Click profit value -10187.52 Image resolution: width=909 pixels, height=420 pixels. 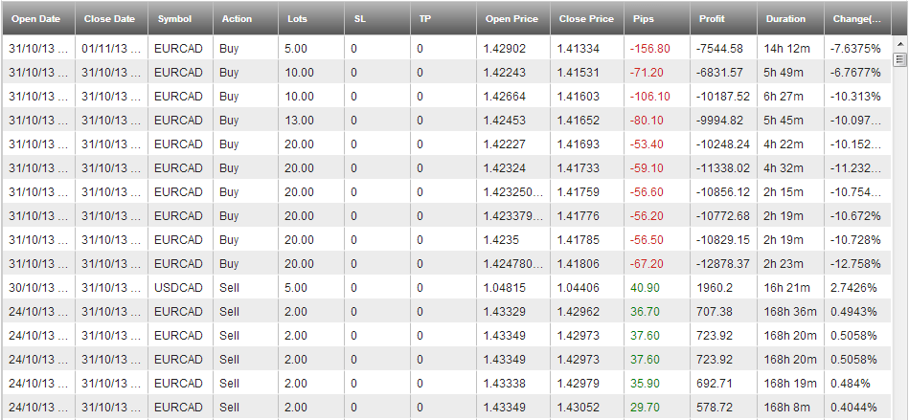click(x=723, y=97)
